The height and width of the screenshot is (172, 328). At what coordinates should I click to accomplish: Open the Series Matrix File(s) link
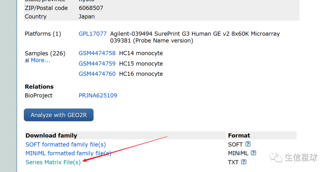53,162
